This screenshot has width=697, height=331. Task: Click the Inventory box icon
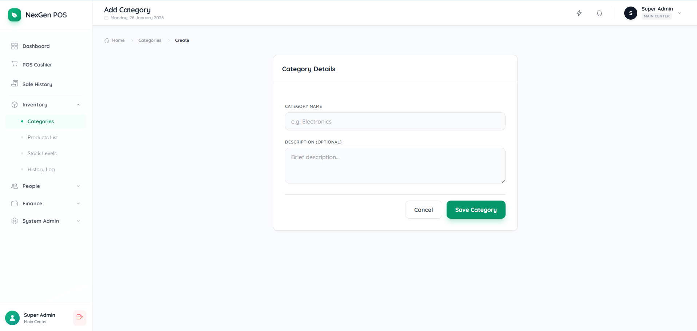click(14, 104)
